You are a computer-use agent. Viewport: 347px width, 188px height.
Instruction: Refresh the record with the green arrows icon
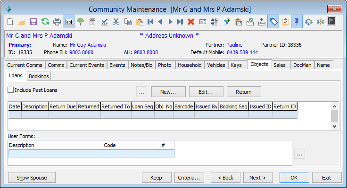pyautogui.click(x=45, y=22)
